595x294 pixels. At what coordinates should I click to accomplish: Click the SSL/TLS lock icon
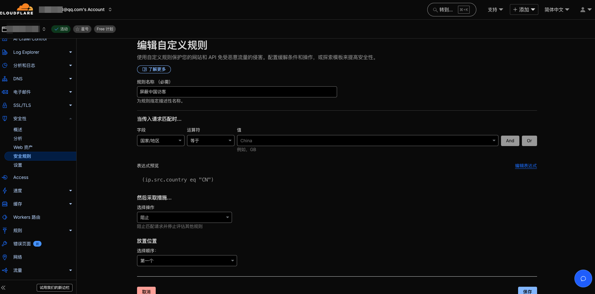coord(5,105)
